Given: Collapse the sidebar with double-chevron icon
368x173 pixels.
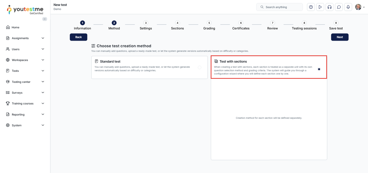Looking at the screenshot, I should tap(45, 19).
